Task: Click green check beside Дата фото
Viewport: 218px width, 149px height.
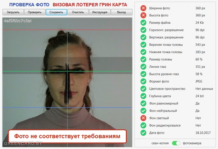Action: tap(143, 133)
